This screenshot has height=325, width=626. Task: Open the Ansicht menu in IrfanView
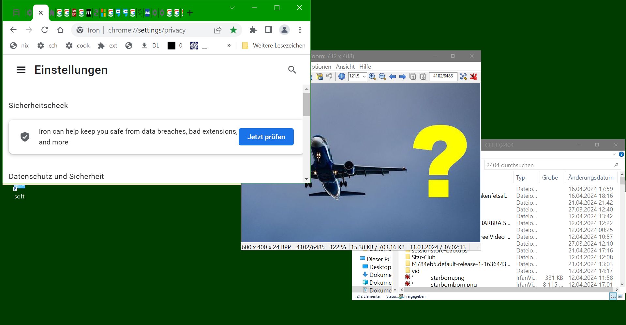(x=345, y=67)
